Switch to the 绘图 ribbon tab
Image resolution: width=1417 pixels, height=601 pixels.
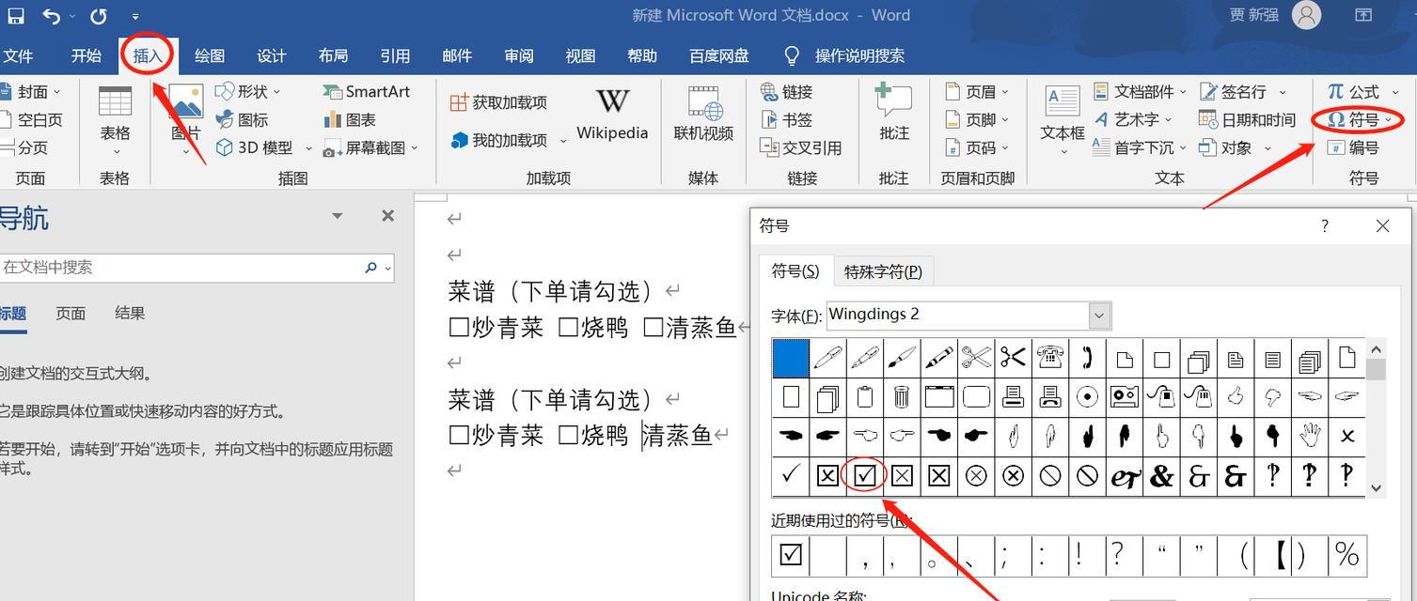point(210,56)
